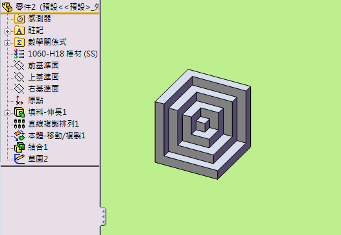
Task: Click the 本體-移動/複製1 move body icon
Action: pos(19,136)
